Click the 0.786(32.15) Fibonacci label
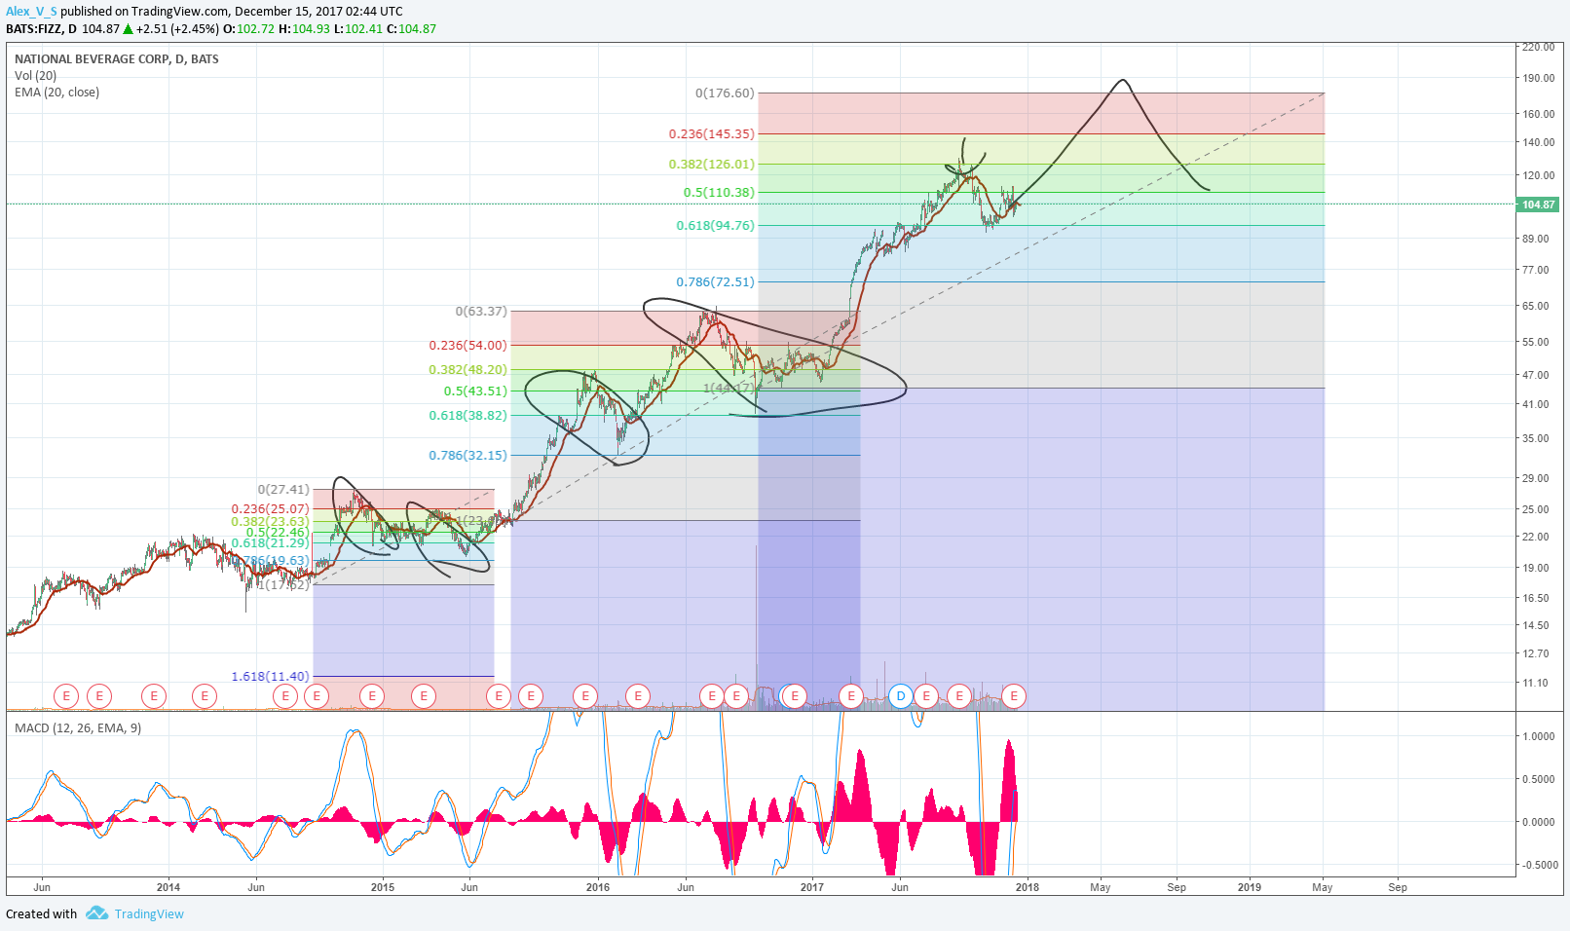Viewport: 1570px width, 931px height. click(467, 456)
